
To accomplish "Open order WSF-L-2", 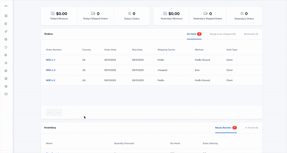I will click(x=51, y=80).
